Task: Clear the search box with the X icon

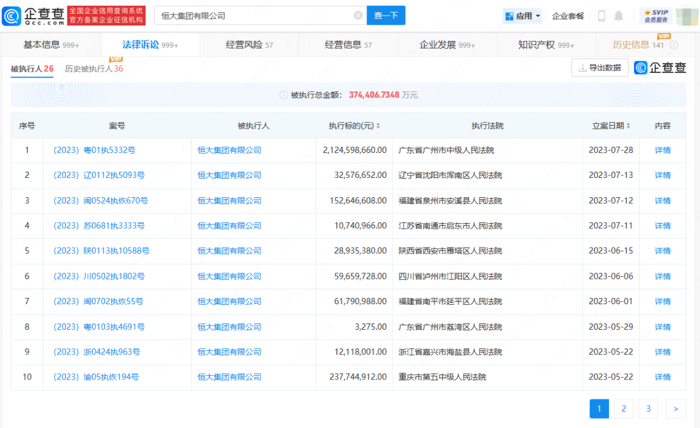Action: click(358, 16)
